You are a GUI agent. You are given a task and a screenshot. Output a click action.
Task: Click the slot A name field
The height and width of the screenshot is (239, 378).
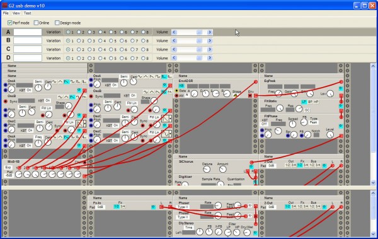28,32
